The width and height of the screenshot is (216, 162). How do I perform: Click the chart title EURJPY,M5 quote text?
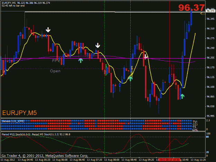click(x=26, y=3)
